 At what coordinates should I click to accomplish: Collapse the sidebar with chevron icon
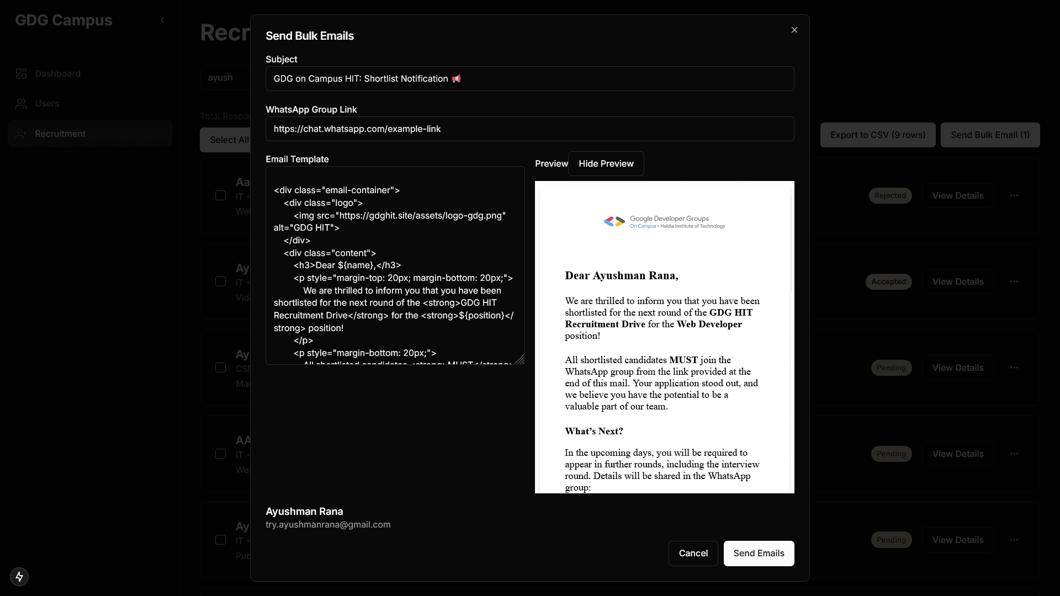click(x=162, y=20)
